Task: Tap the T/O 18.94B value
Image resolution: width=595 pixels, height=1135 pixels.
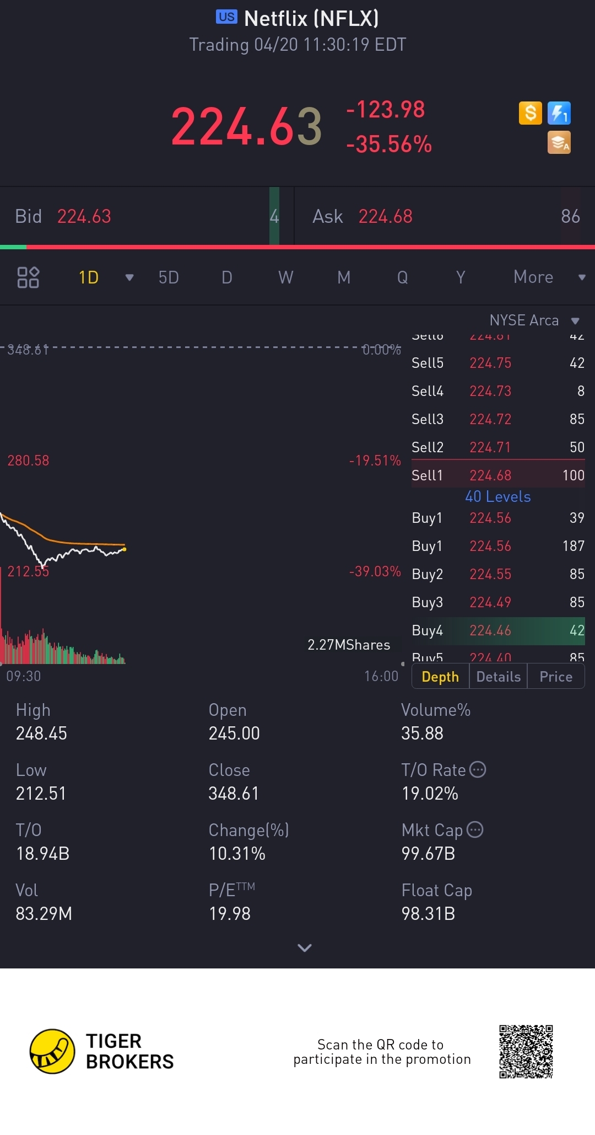Action: pyautogui.click(x=42, y=854)
